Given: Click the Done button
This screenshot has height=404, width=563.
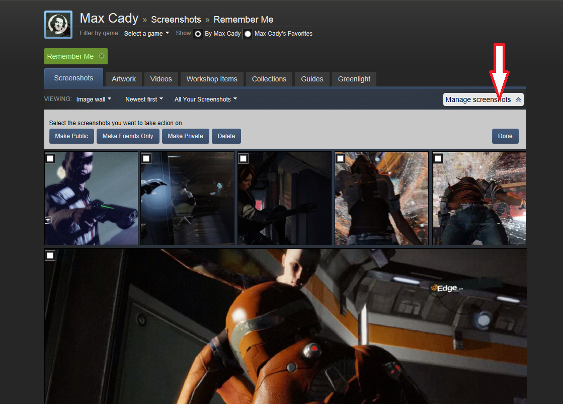Looking at the screenshot, I should pyautogui.click(x=505, y=136).
